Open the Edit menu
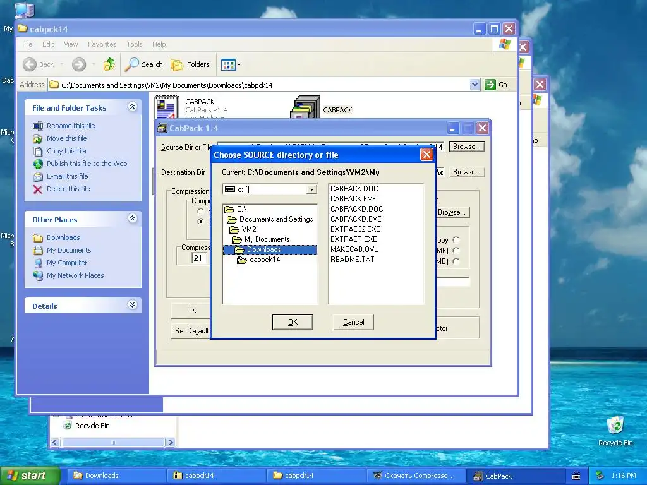This screenshot has width=647, height=485. 48,44
